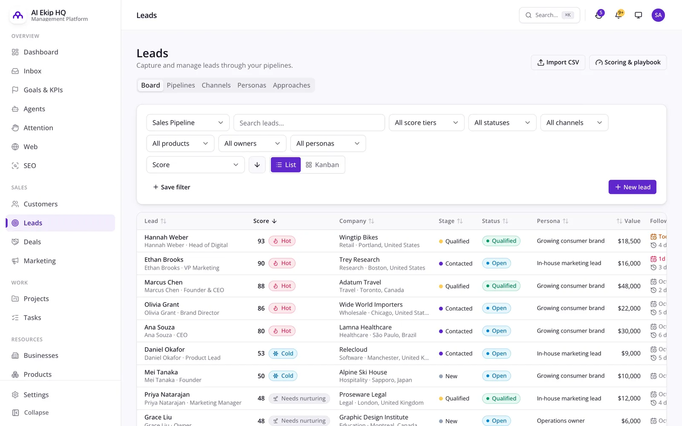
Task: Select Leads in the sidebar
Action: (x=61, y=223)
